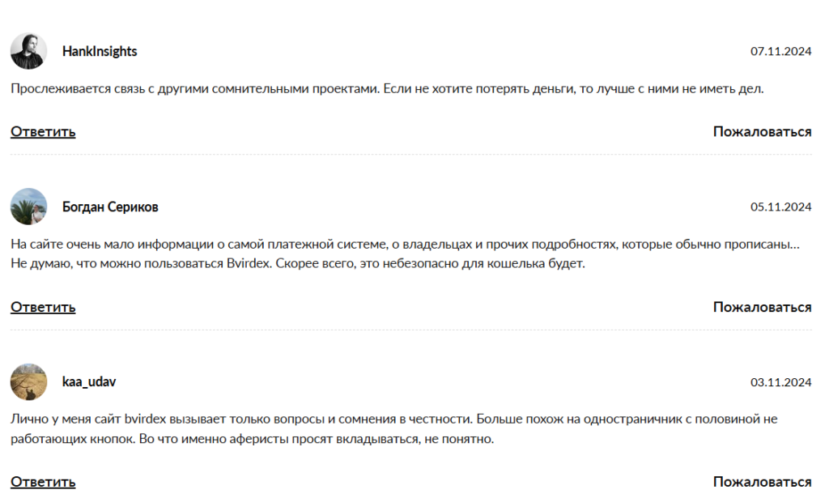
Task: Click the kaa_udav cat avatar
Action: (x=29, y=381)
